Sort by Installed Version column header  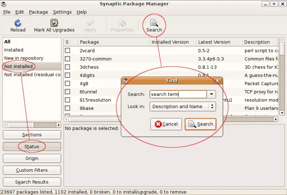coord(173,42)
